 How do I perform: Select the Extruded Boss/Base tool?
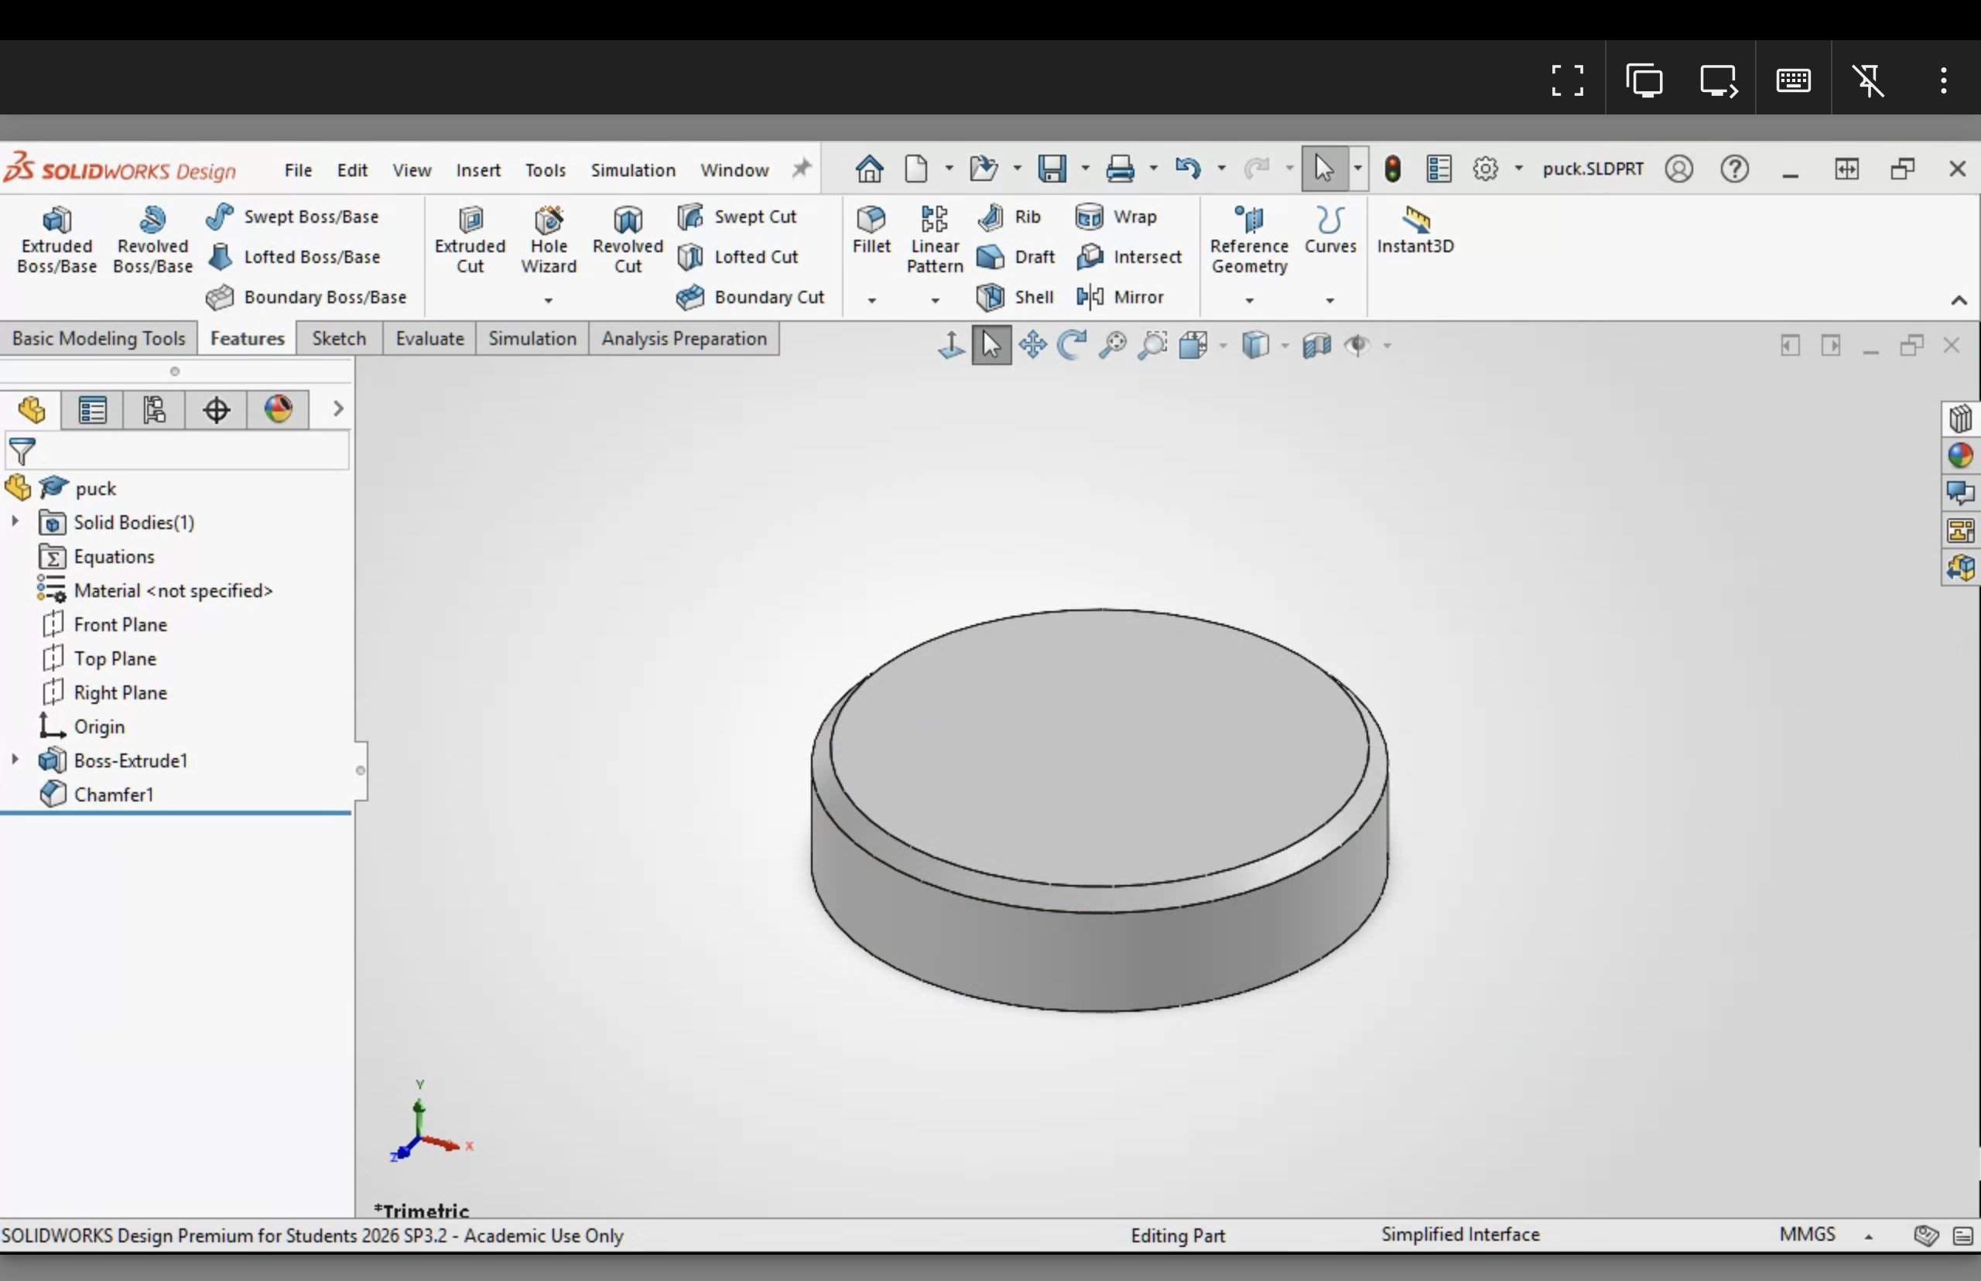[x=56, y=240]
